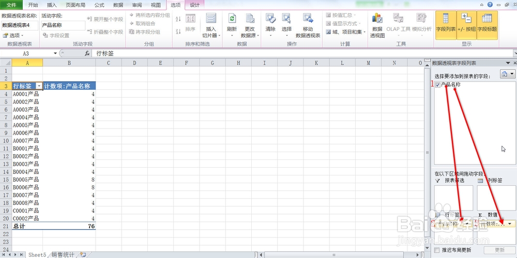This screenshot has height=258, width=517.
Task: Switch to the 公式 (Formulas) tab
Action: 99,5
